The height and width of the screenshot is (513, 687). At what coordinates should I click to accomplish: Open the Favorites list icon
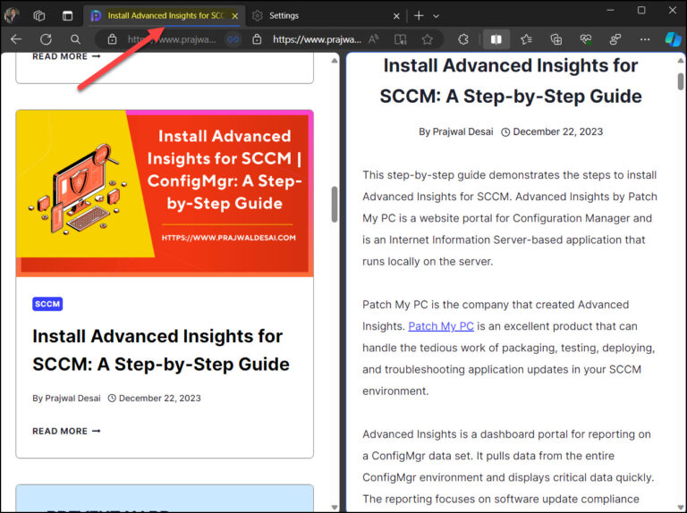[526, 39]
